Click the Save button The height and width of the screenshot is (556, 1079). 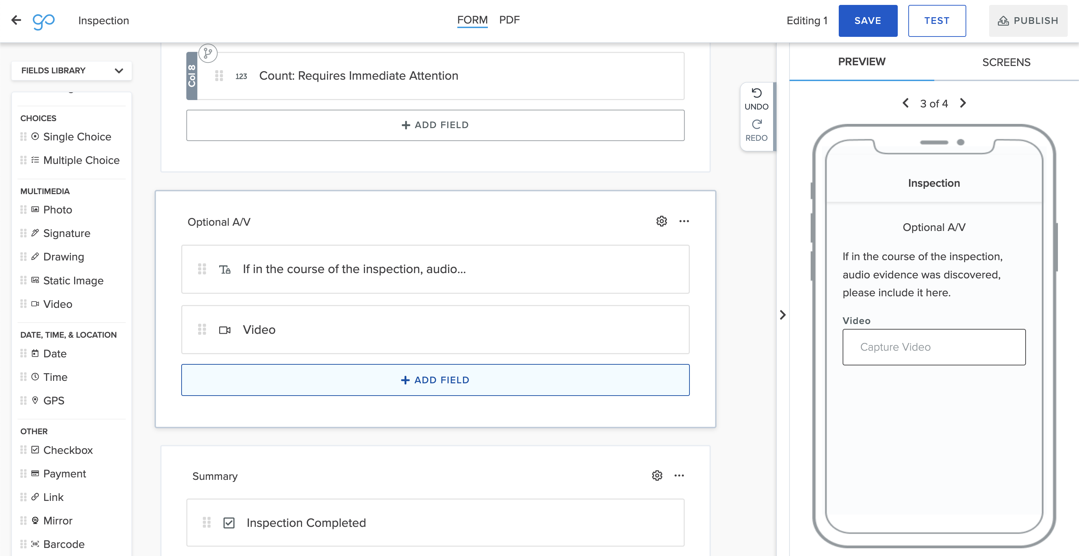pyautogui.click(x=868, y=20)
